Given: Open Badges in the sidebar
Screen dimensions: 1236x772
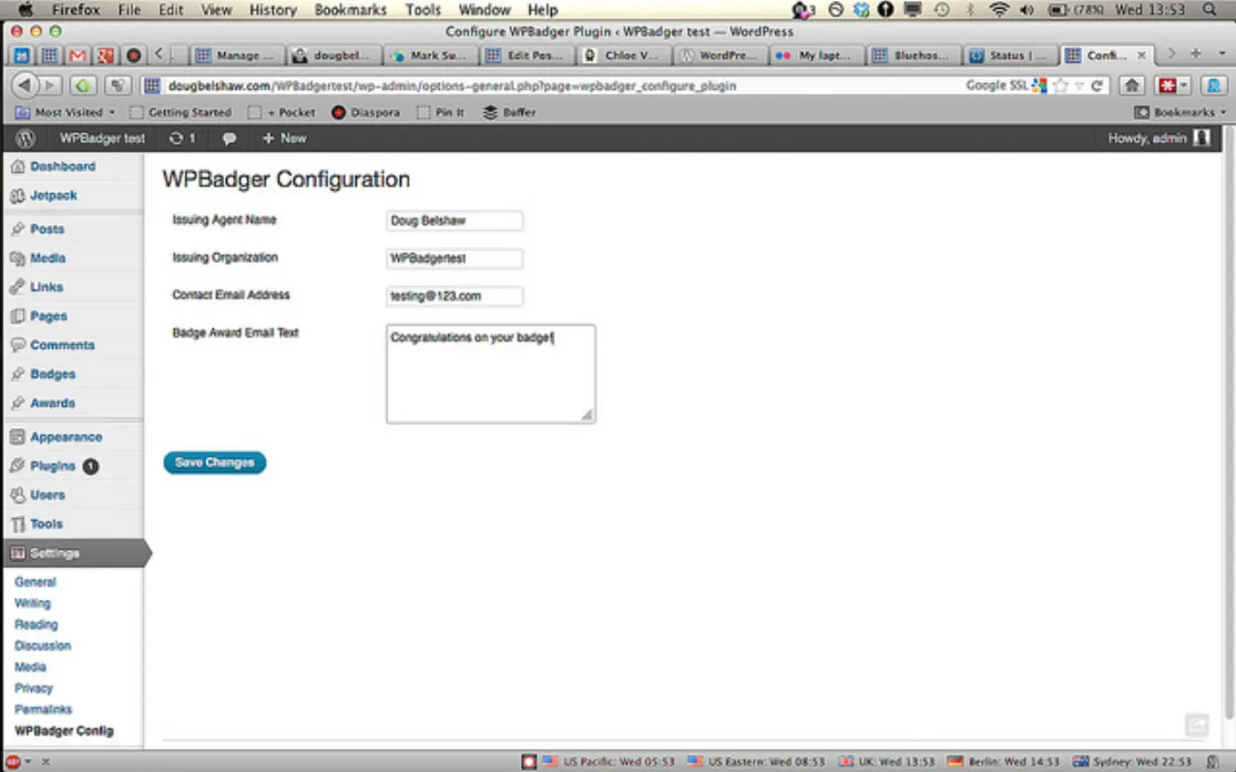Looking at the screenshot, I should coord(52,375).
